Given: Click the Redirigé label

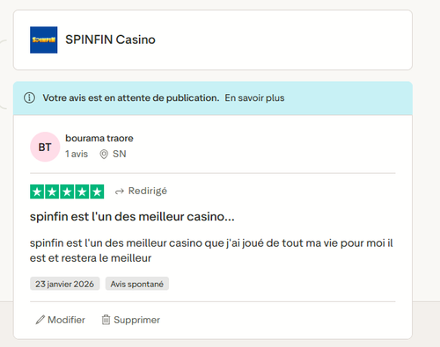Looking at the screenshot, I should click(x=148, y=191).
